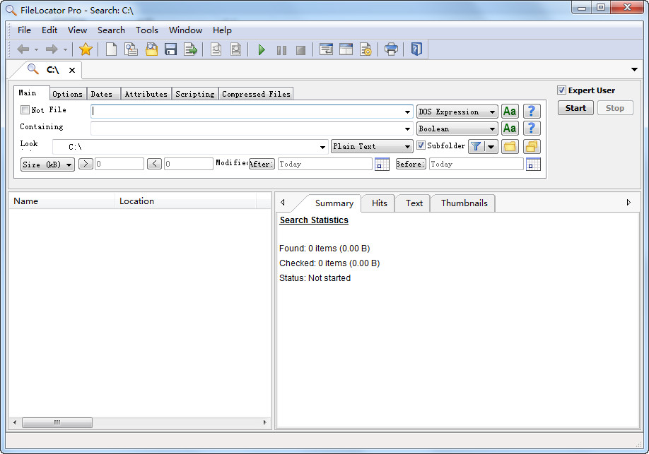Open Containing text expression help question mark
The width and height of the screenshot is (649, 454).
coord(532,129)
